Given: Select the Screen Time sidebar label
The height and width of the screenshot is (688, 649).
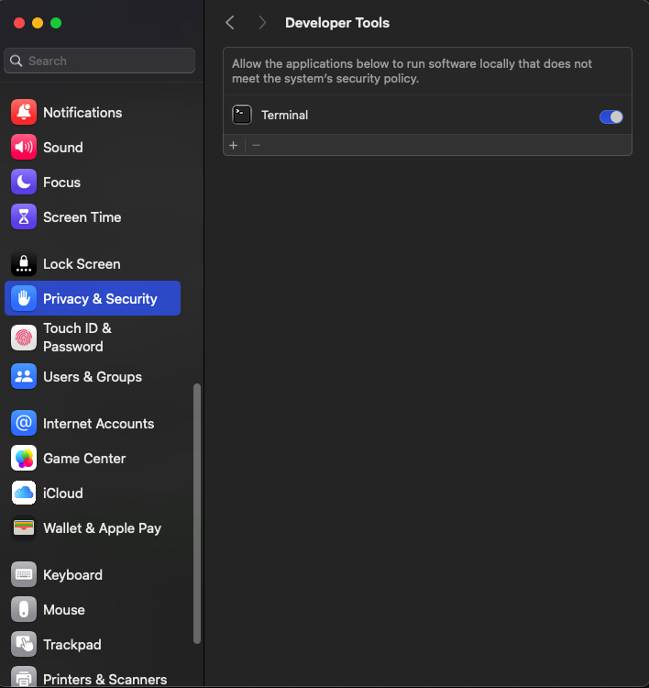Looking at the screenshot, I should pyautogui.click(x=82, y=217).
